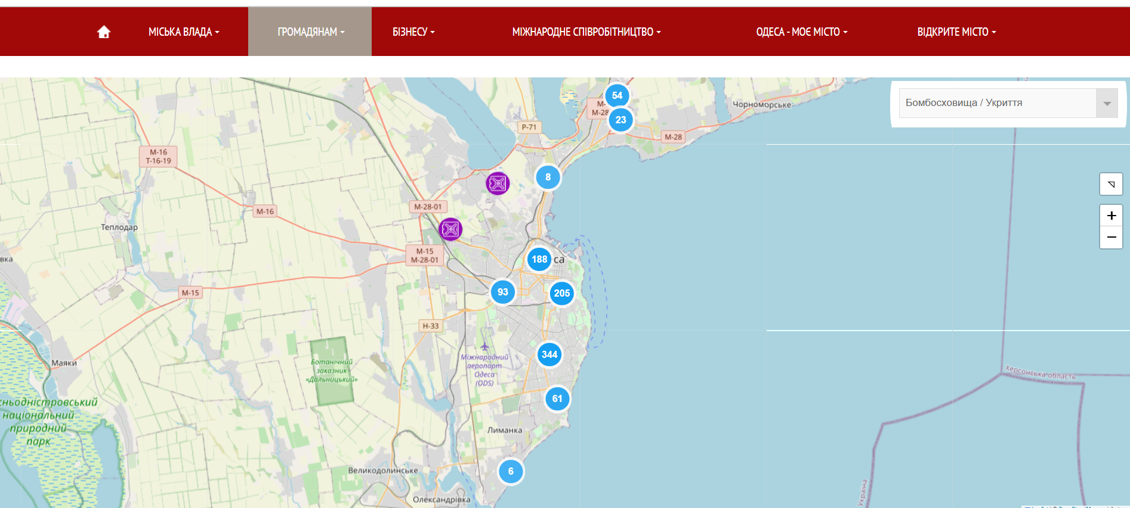The image size is (1130, 508).
Task: Select the 54 cluster marker
Action: (x=617, y=95)
